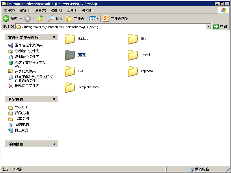Click the Template Data folder name

pos(88,87)
